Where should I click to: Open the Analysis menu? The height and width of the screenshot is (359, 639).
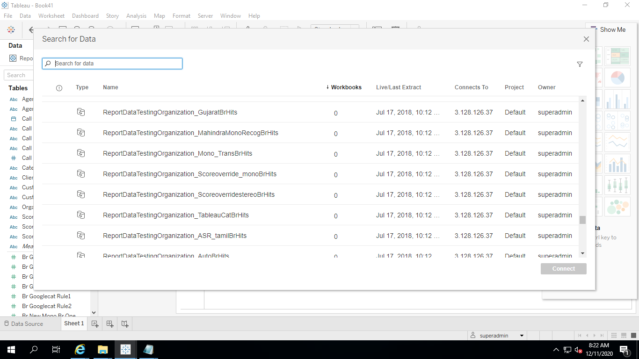click(x=136, y=16)
